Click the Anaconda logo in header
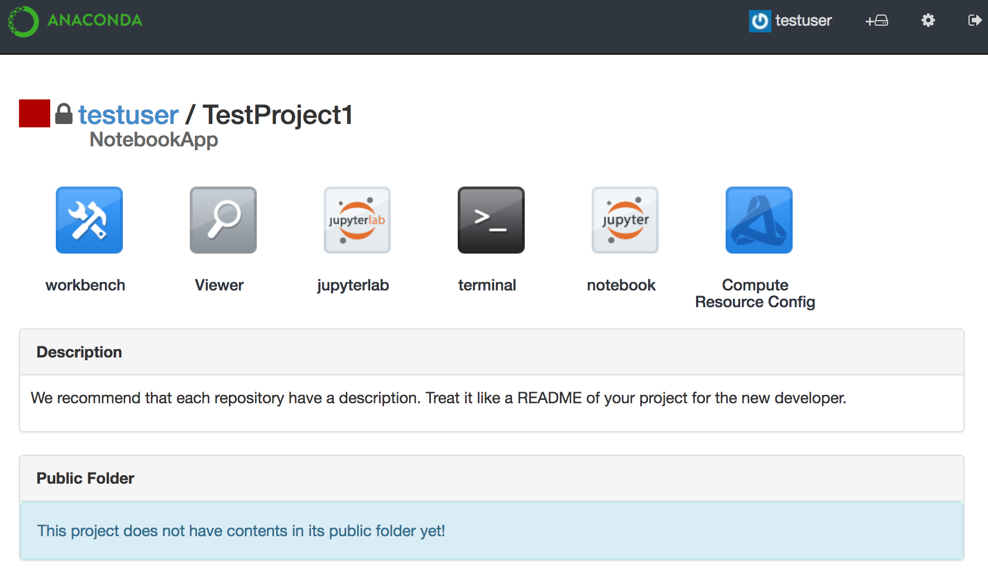This screenshot has height=582, width=988. [75, 21]
